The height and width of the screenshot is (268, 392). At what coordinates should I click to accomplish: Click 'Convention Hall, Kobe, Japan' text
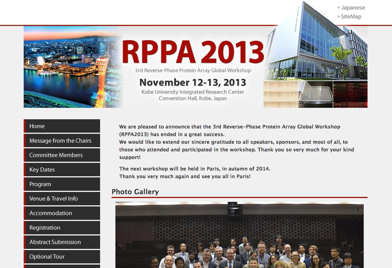tap(193, 98)
